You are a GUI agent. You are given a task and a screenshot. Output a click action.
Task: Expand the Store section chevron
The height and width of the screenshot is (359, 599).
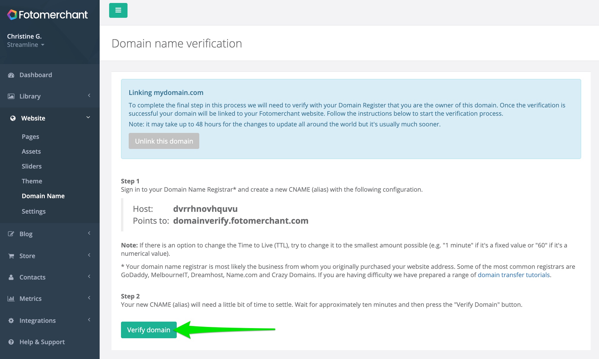89,255
